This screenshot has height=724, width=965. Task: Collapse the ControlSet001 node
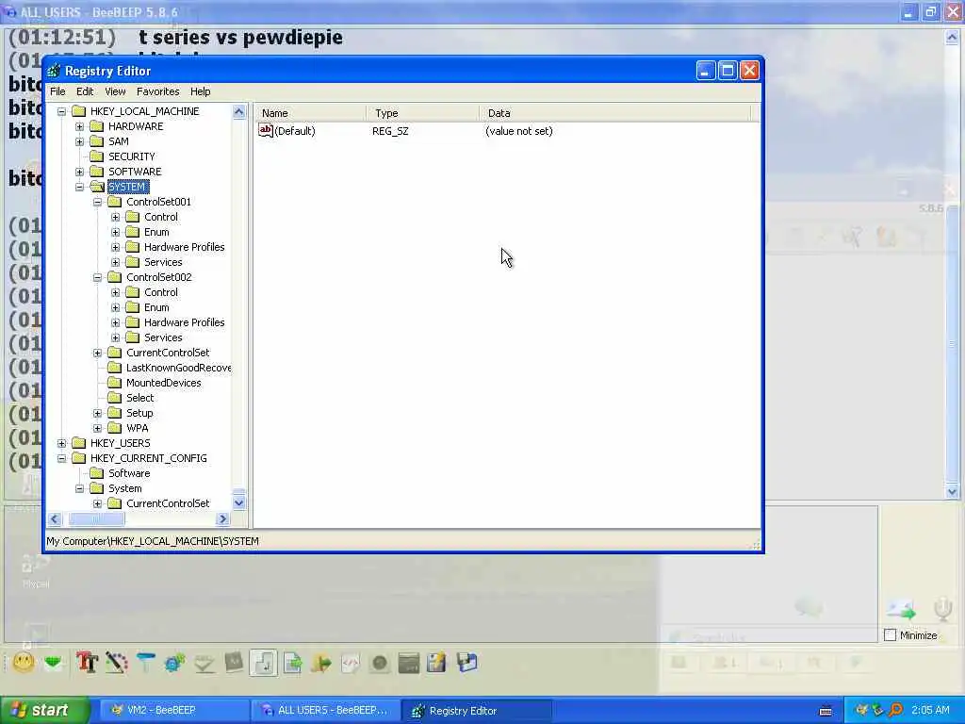point(97,202)
